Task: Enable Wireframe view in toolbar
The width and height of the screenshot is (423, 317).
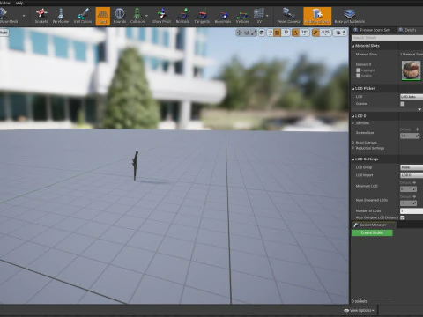Action: [x=61, y=16]
